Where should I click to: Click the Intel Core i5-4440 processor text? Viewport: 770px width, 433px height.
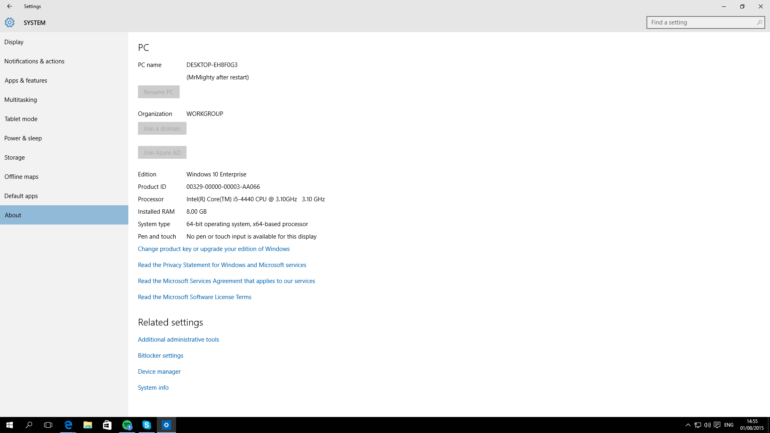coord(255,199)
